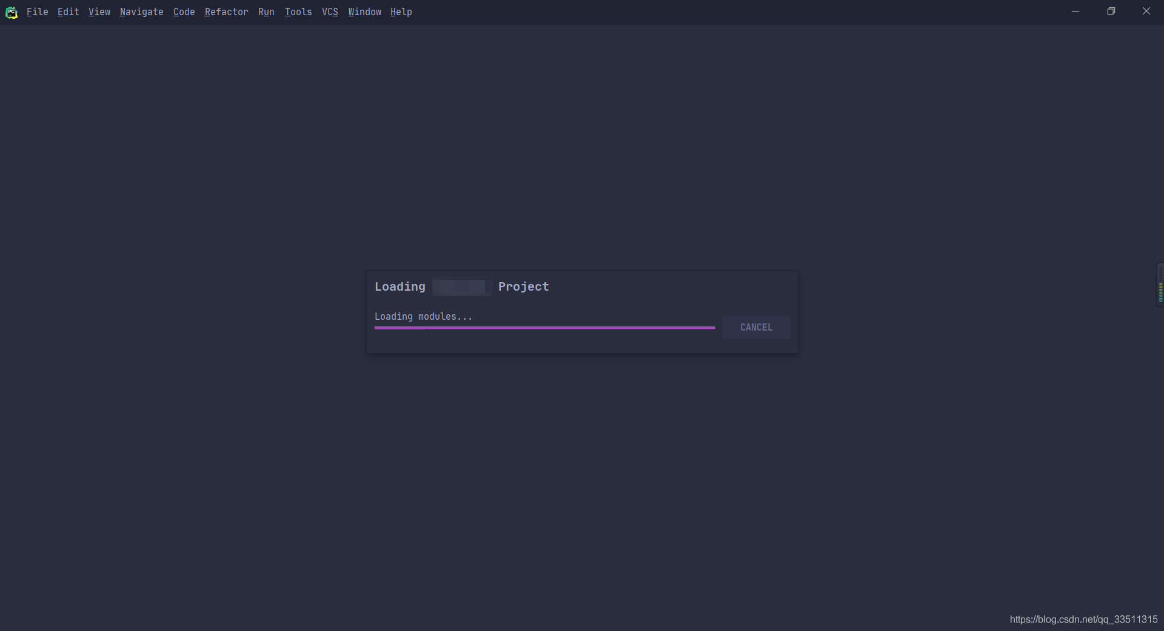1164x631 pixels.
Task: Open the Code menu
Action: coord(184,12)
